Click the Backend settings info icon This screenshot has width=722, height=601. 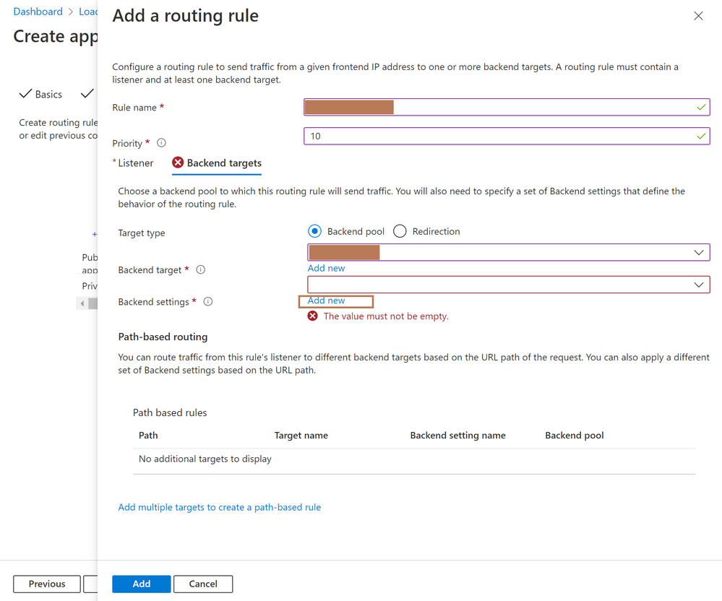pyautogui.click(x=208, y=302)
